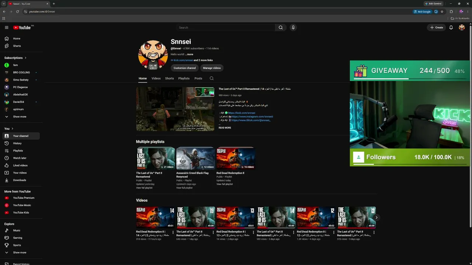Viewport: 472px width, 265px height.
Task: Expand Show more under Explore
Action: click(x=21, y=252)
